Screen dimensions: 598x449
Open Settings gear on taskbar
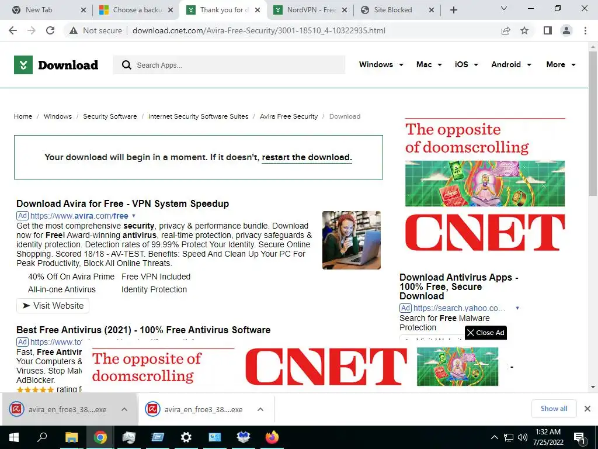pyautogui.click(x=186, y=437)
